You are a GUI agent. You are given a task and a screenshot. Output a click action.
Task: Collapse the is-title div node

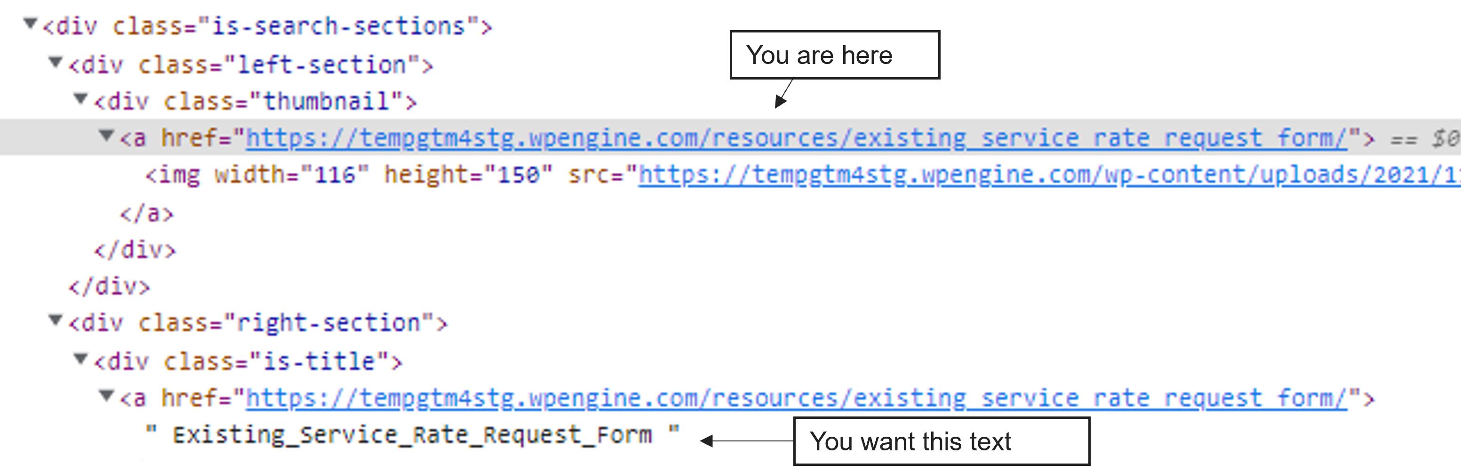coord(81,359)
